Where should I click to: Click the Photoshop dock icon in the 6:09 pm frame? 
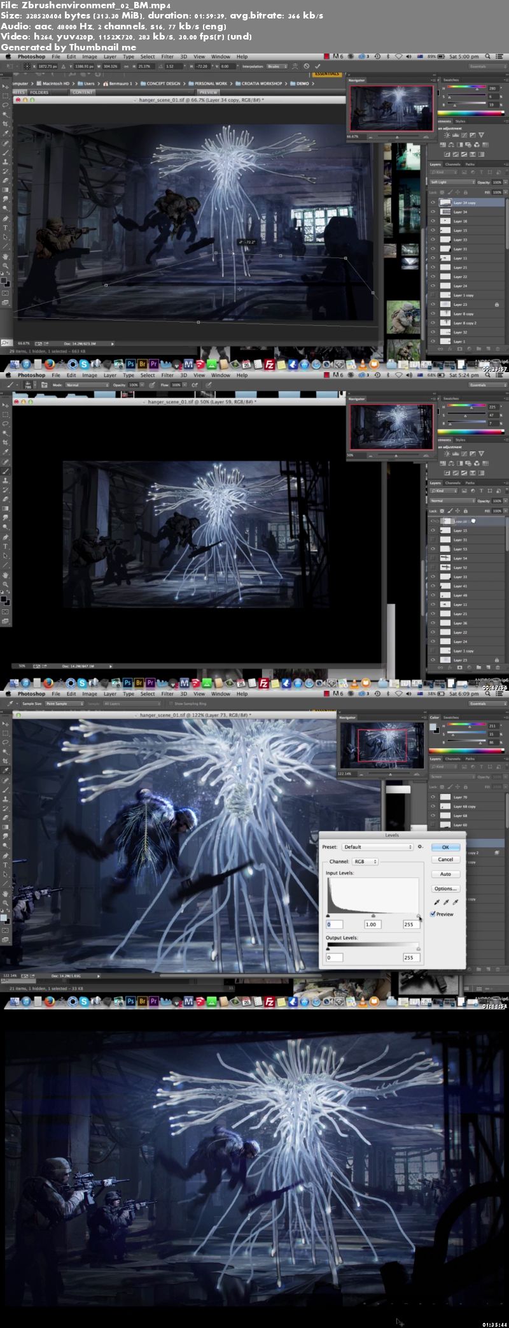(x=130, y=1001)
